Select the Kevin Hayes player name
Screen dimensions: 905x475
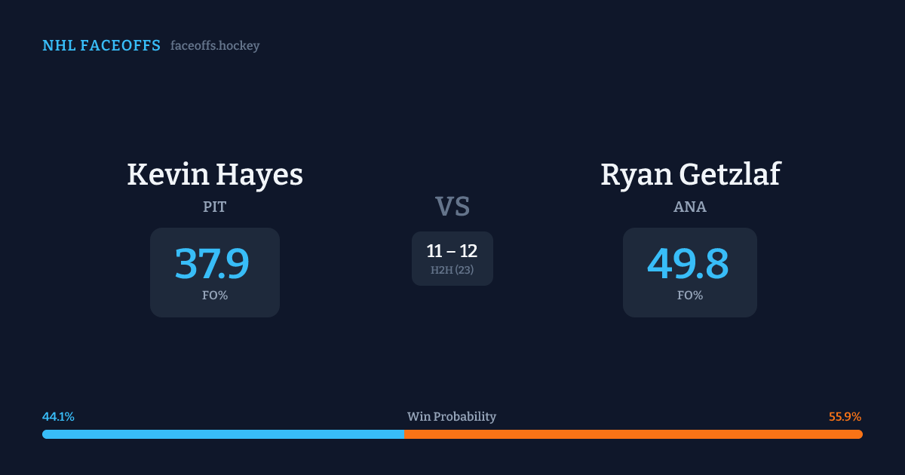coord(215,174)
